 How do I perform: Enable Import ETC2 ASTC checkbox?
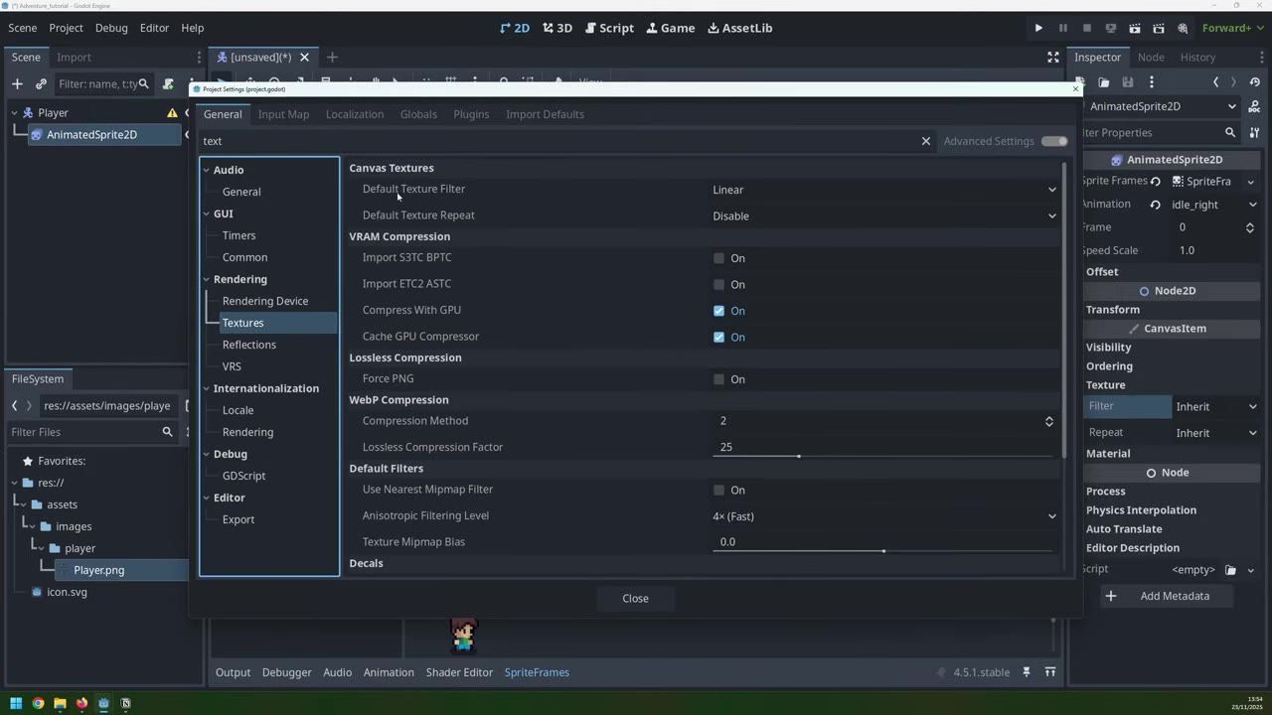pyautogui.click(x=718, y=285)
